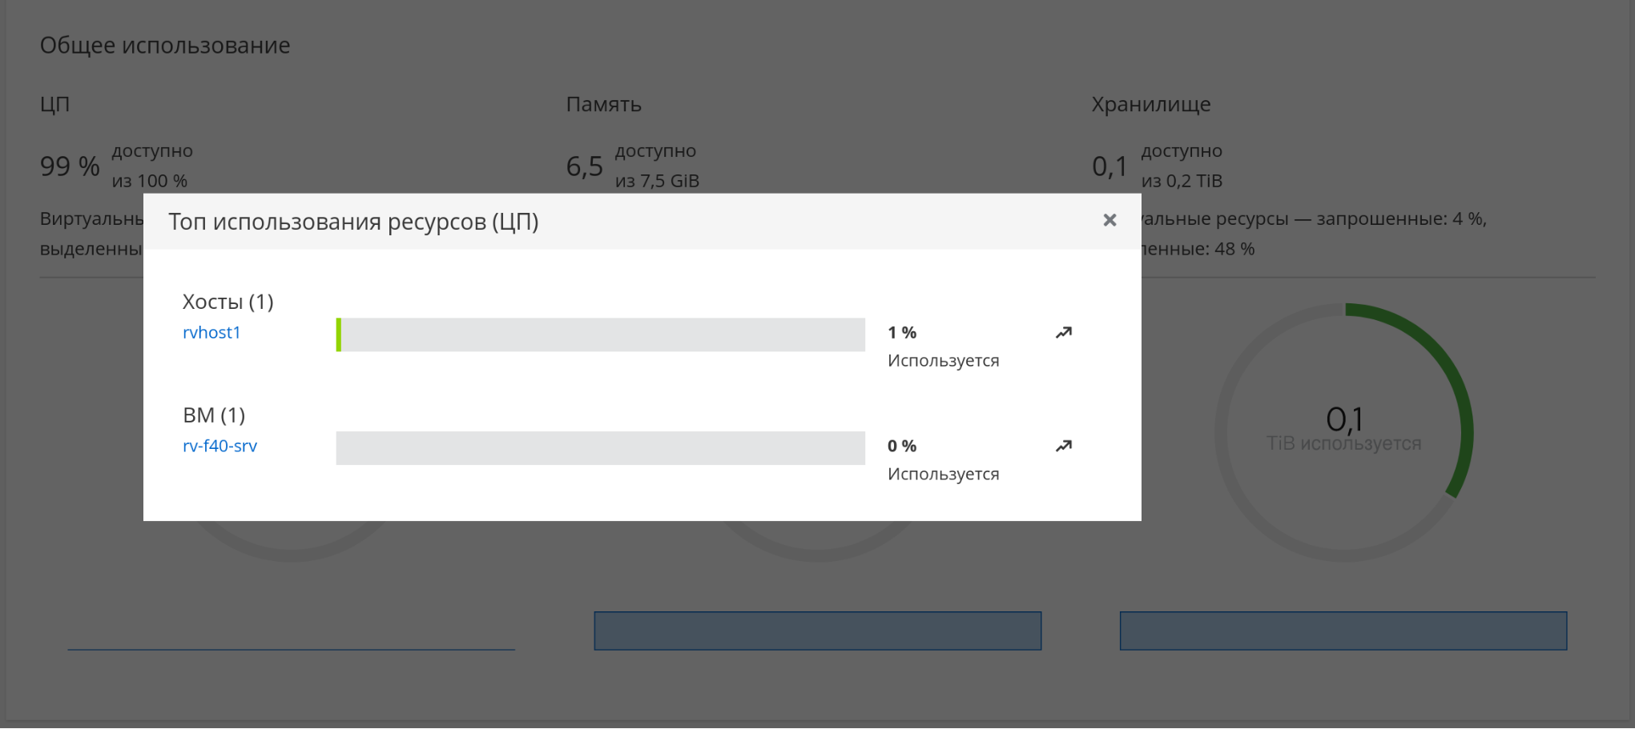Select the "Хосты (1)" section heading
Image resolution: width=1635 pixels, height=729 pixels.
click(228, 302)
